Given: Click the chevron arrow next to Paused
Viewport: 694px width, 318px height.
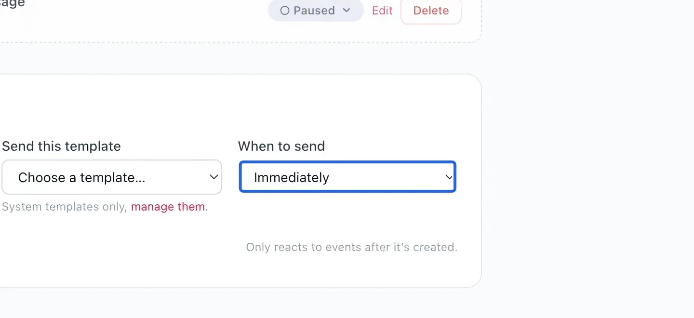Looking at the screenshot, I should tap(347, 11).
